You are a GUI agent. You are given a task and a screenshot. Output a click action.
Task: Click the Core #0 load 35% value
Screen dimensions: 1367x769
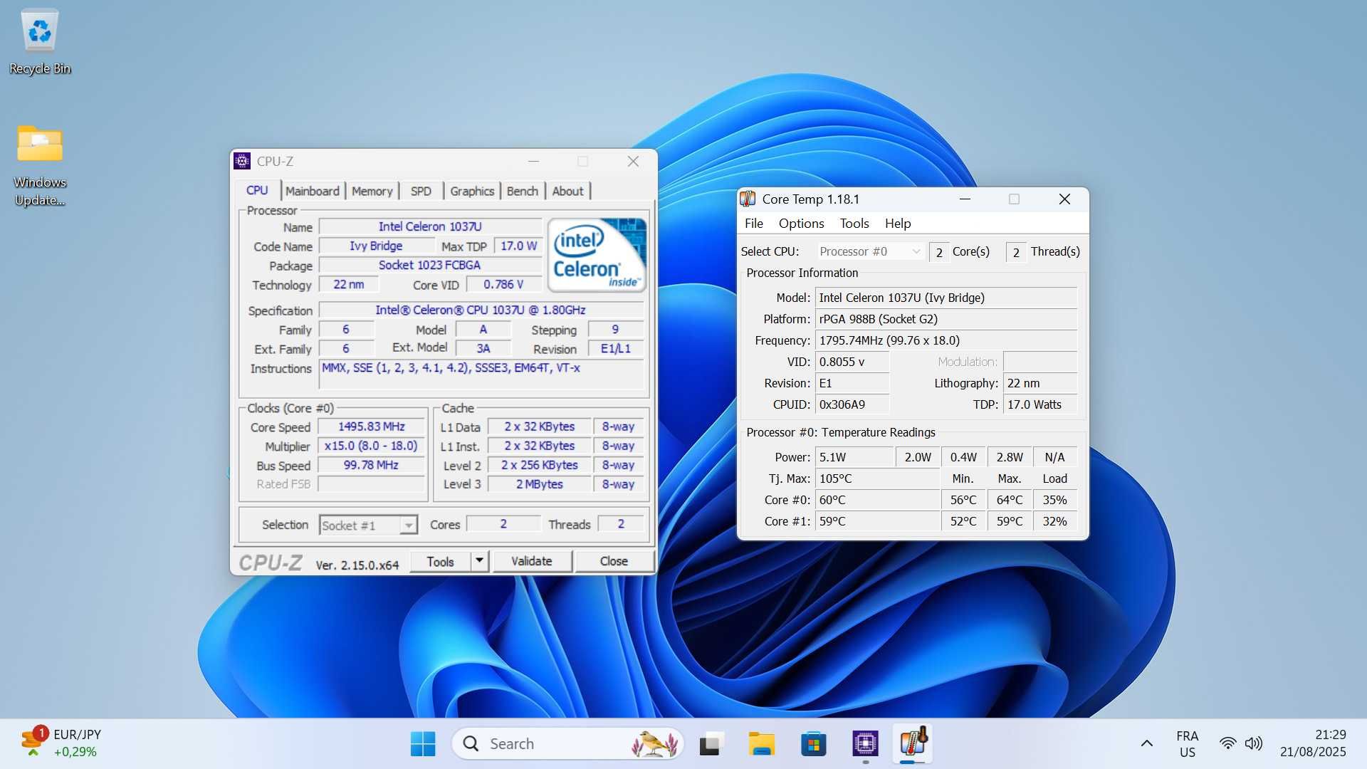[x=1054, y=500]
